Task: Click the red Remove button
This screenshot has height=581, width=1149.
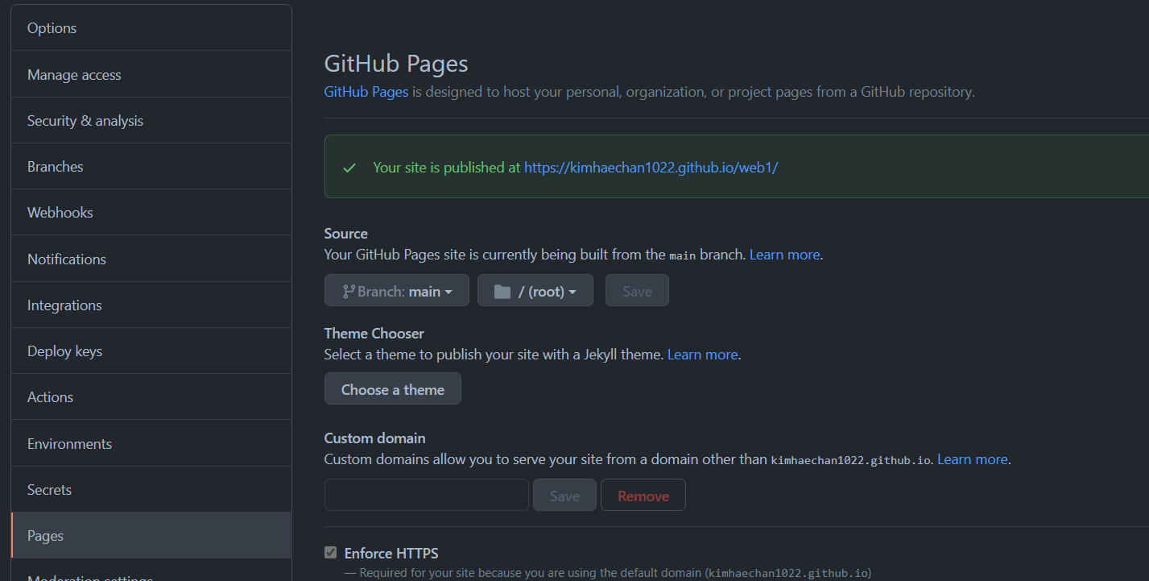Action: tap(643, 496)
